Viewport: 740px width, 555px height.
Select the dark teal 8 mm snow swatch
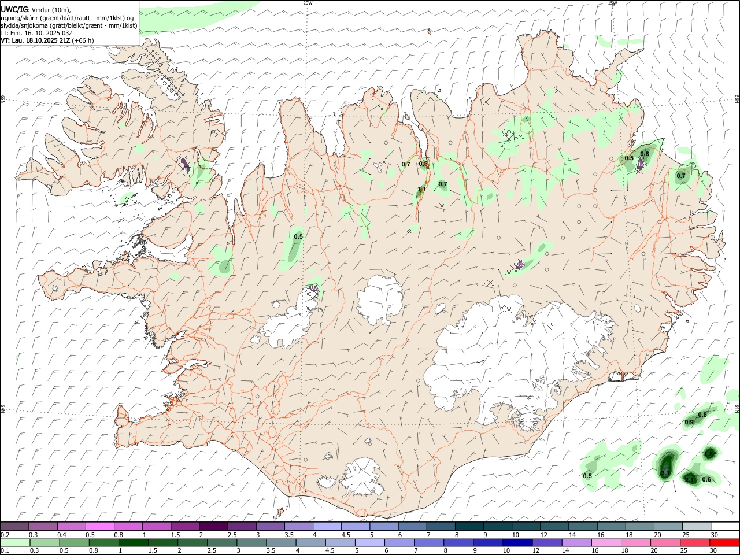coord(469,526)
